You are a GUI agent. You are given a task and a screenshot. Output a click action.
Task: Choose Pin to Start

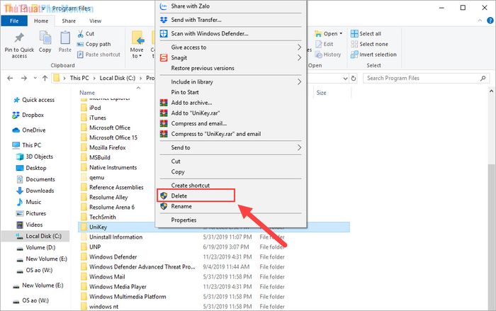click(x=230, y=92)
